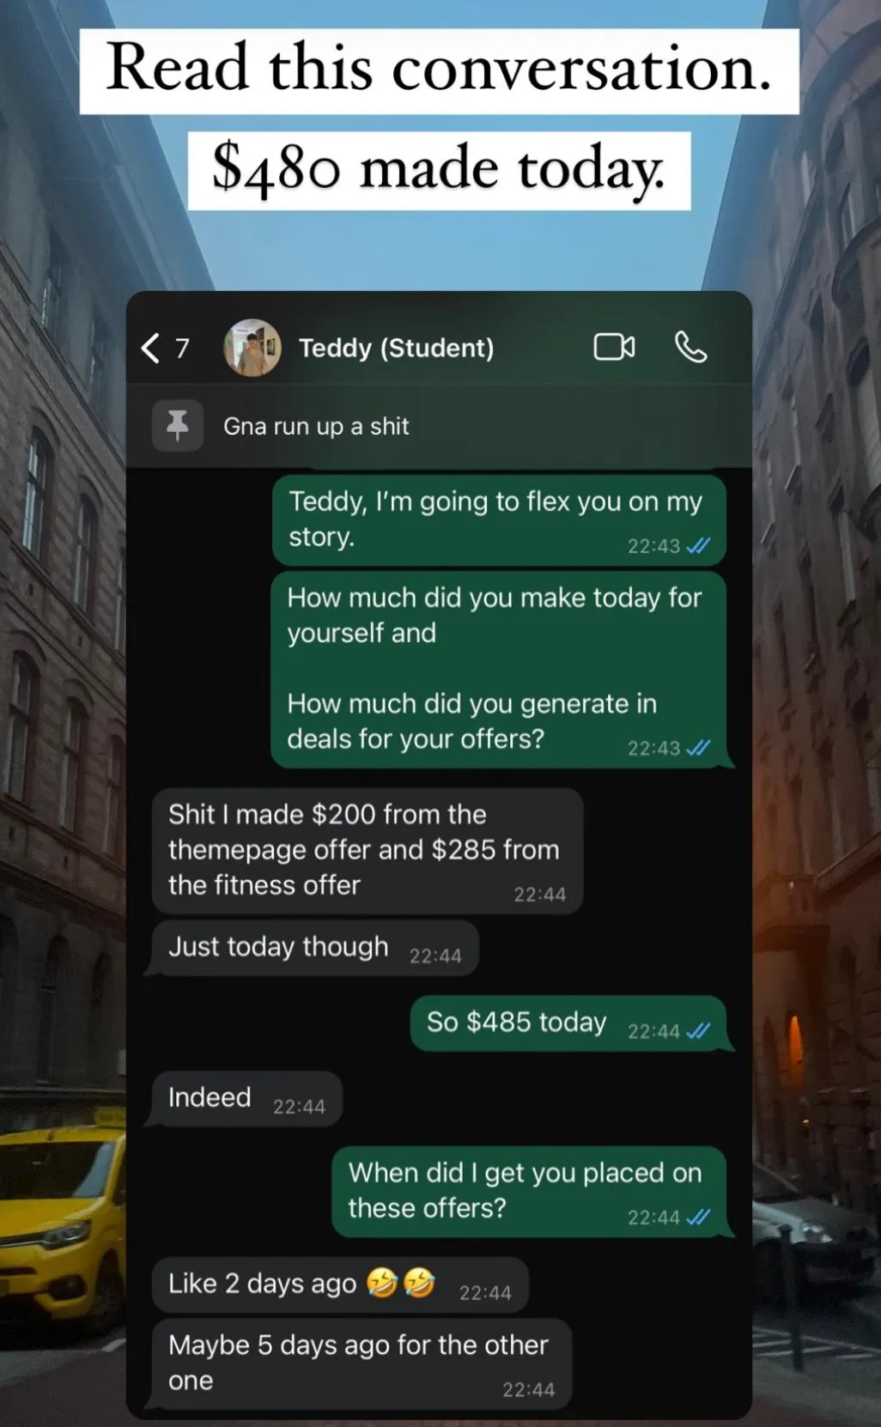
Task: Click the unread count 7 badge
Action: click(x=182, y=348)
